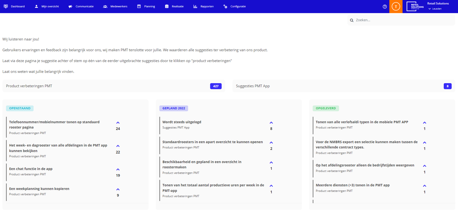Image resolution: width=458 pixels, height=212 pixels.
Task: Open the Een chat functie in de app suggestion
Action: click(x=31, y=169)
